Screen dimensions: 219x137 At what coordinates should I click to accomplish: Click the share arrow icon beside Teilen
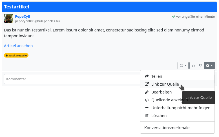coord(147,76)
